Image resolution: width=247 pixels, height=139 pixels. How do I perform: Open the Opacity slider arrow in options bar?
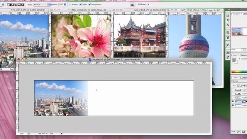tap(65, 5)
